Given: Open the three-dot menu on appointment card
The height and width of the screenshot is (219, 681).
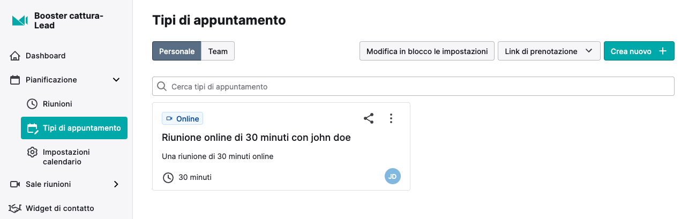Looking at the screenshot, I should coord(391,118).
